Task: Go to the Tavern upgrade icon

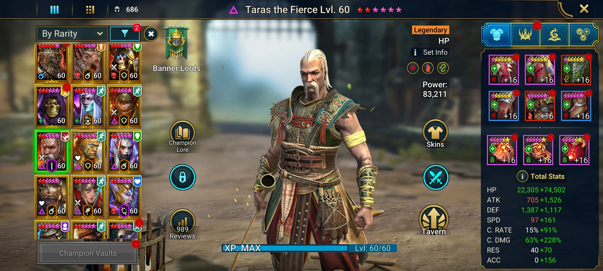Action: point(434,220)
